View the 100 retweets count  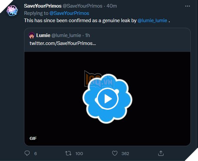click(x=79, y=153)
